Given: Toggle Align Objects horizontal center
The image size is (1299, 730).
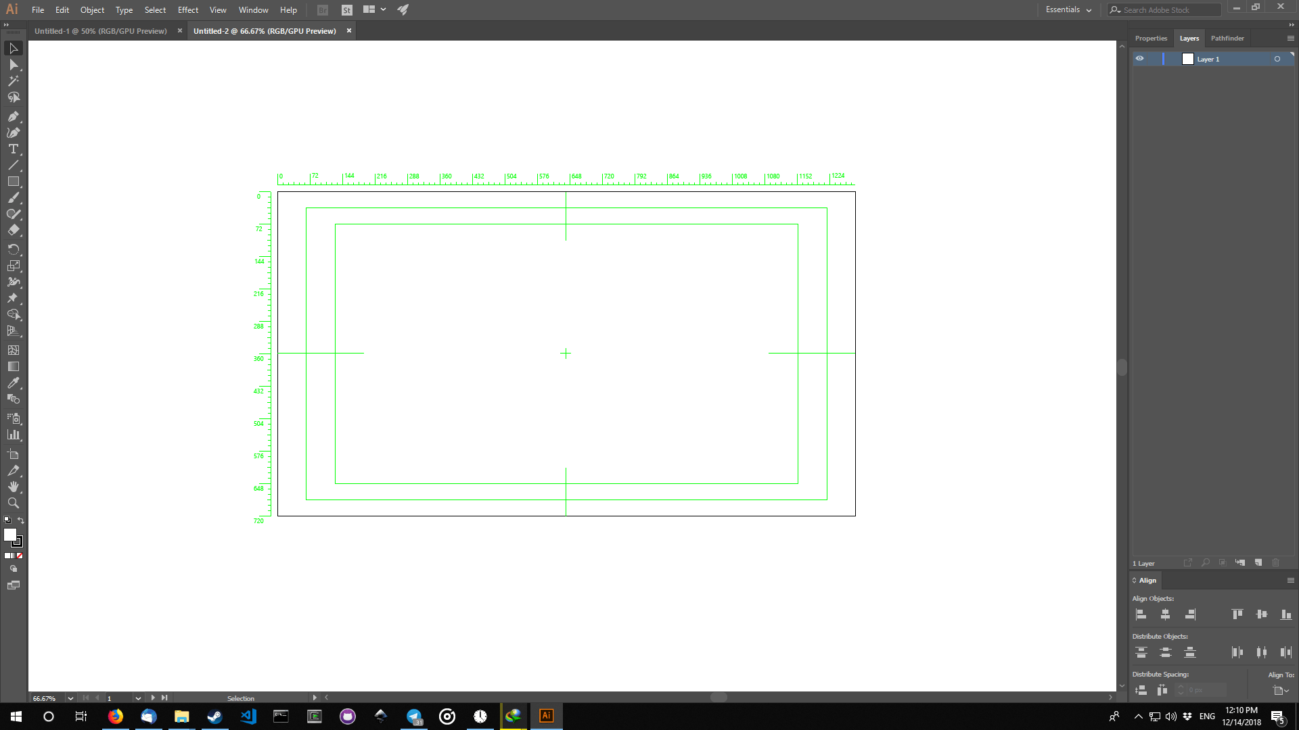Looking at the screenshot, I should (1166, 614).
